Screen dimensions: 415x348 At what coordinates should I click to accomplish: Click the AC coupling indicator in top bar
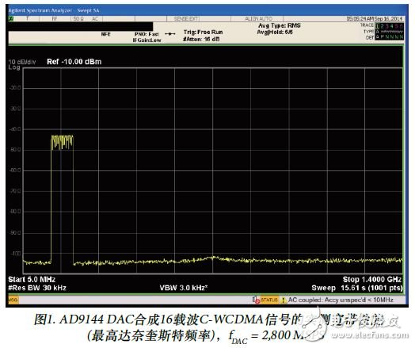[x=95, y=18]
